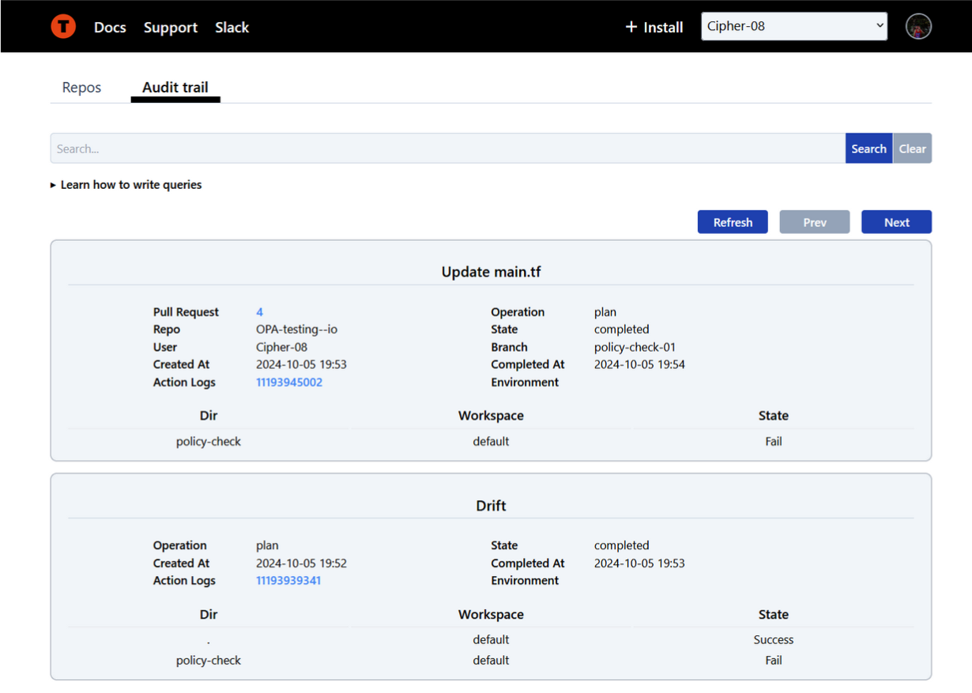Click the Created At value 2024-10-05 19:53
The width and height of the screenshot is (972, 693).
pos(301,364)
